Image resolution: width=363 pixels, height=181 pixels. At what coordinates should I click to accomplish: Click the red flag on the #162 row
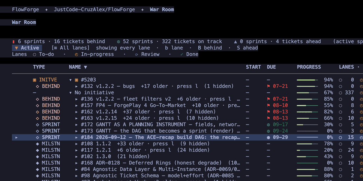269,112
